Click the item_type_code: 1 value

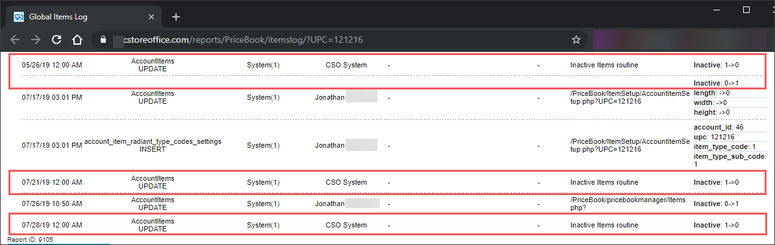click(724, 147)
